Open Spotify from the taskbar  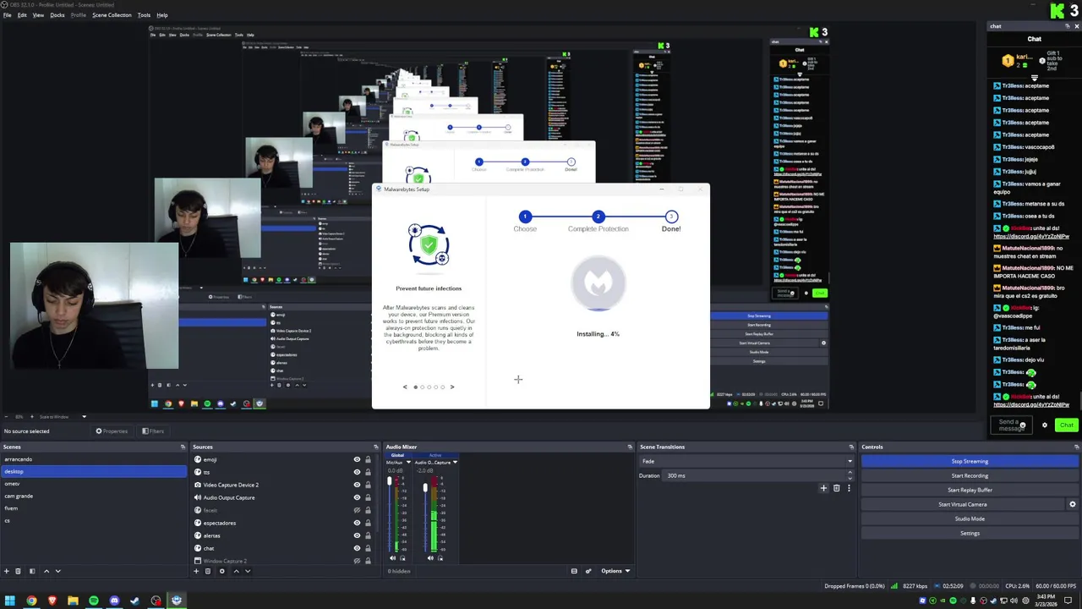[93, 601]
